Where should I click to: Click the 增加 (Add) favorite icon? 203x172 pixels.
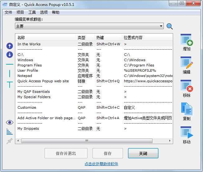186,40
